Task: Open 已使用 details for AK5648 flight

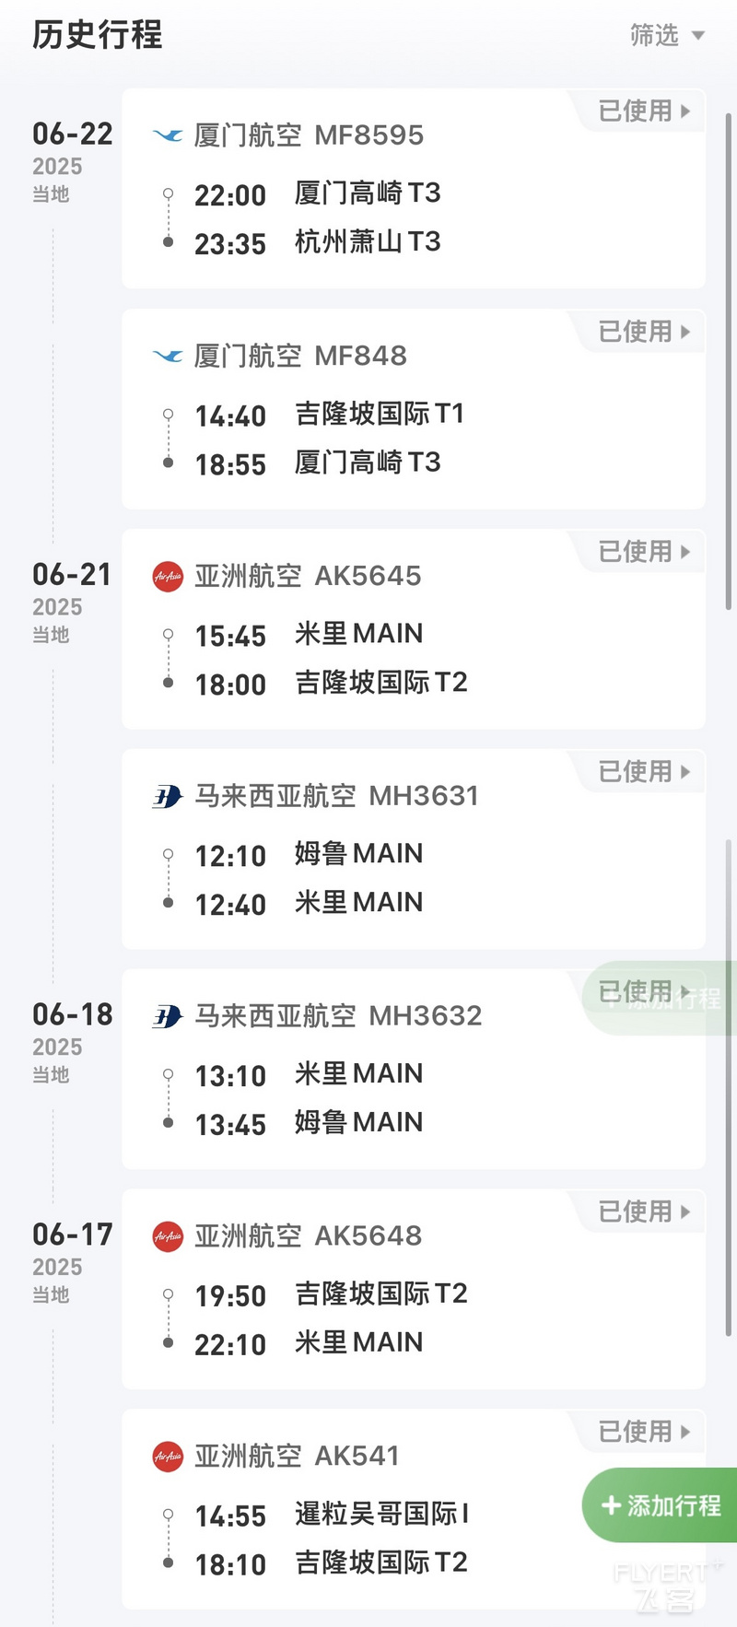Action: (x=644, y=1211)
